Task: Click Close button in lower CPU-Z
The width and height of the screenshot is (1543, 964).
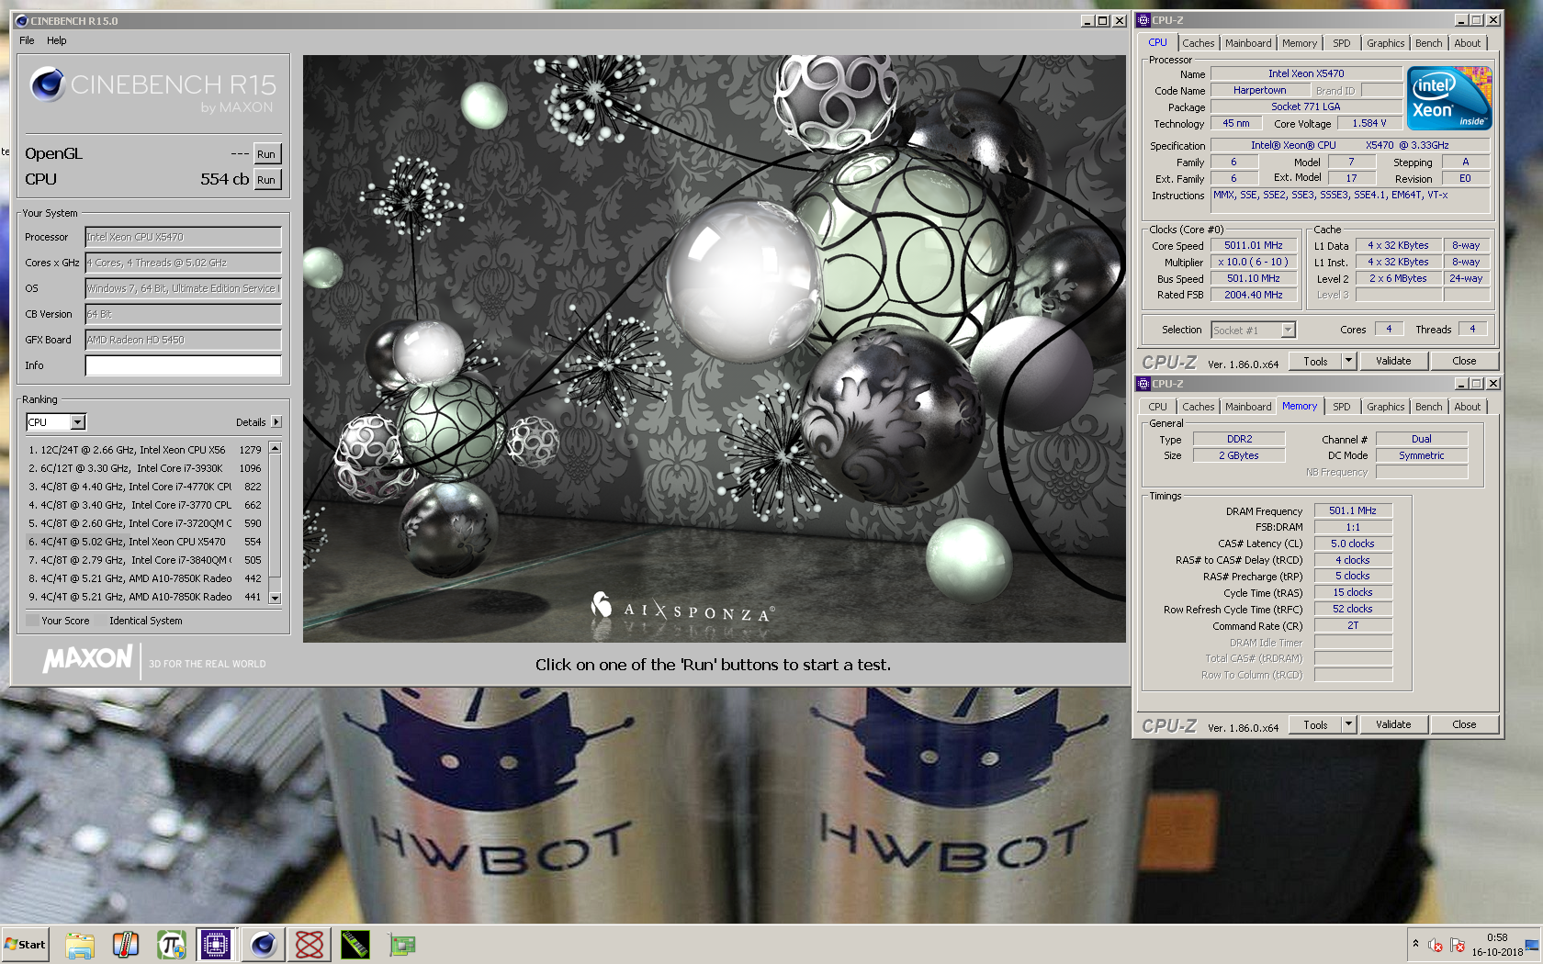Action: coord(1464,724)
